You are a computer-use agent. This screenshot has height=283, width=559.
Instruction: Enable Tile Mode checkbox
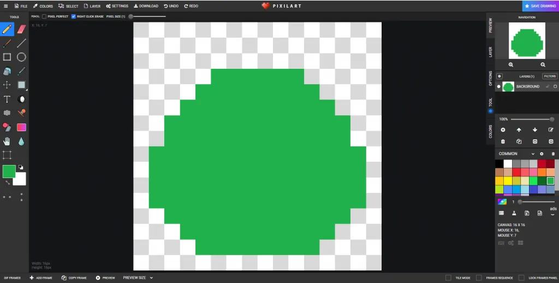(449, 278)
